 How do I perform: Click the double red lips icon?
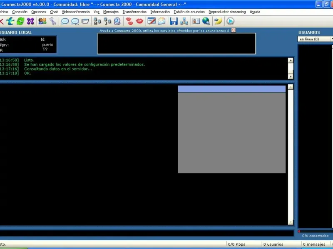[129, 21]
